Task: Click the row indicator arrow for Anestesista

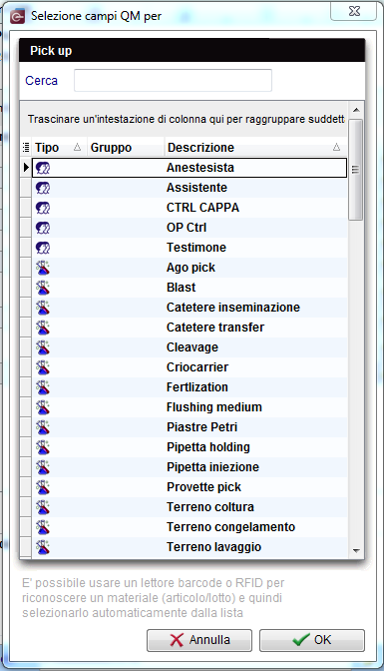Action: 26,168
